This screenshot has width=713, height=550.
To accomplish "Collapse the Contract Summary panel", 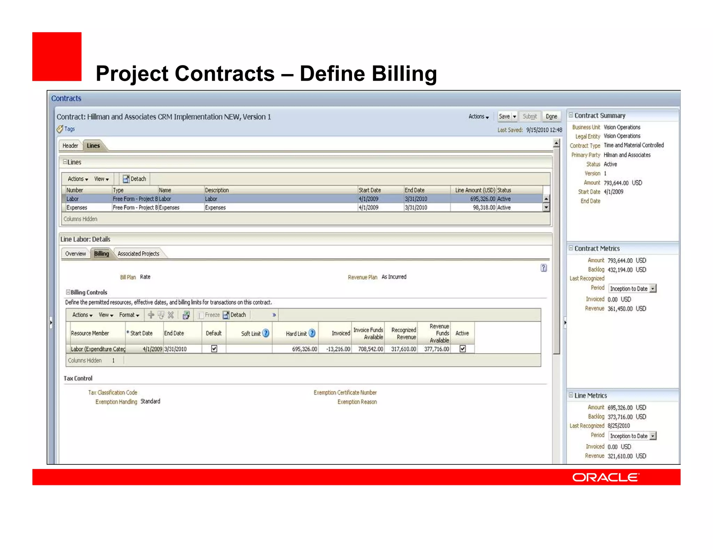I will tap(571, 115).
